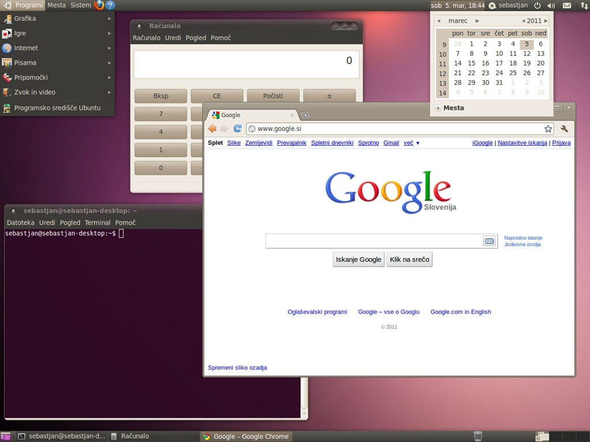Viewport: 590px width, 442px height.
Task: Click calculator digit 4
Action: click(x=161, y=132)
